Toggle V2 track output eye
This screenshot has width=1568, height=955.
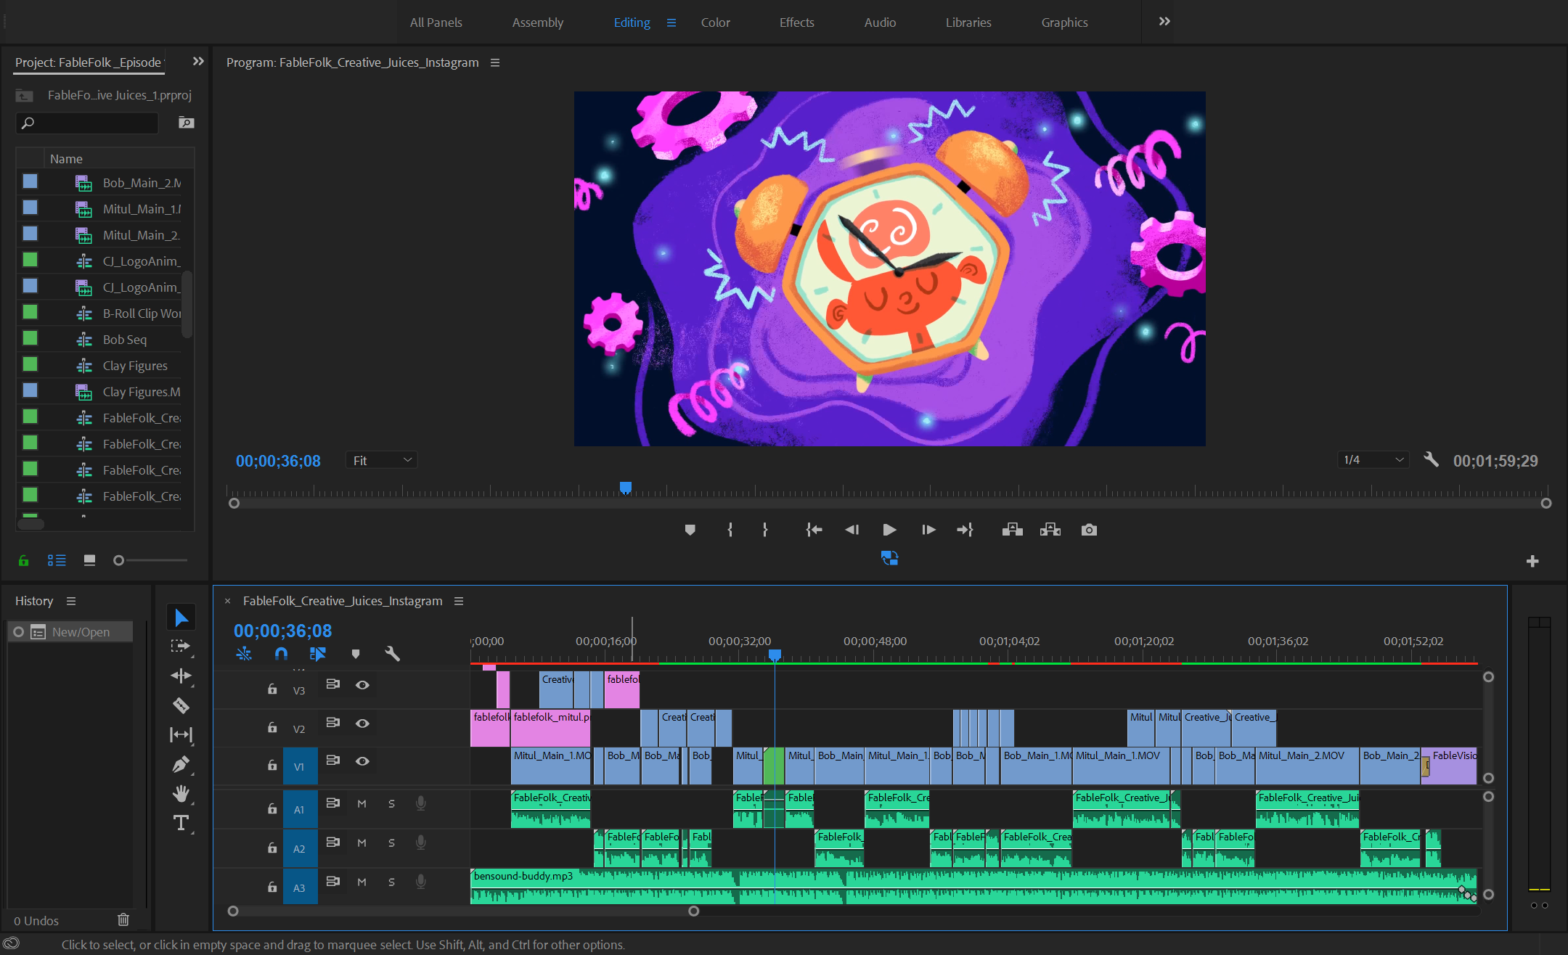tap(362, 723)
